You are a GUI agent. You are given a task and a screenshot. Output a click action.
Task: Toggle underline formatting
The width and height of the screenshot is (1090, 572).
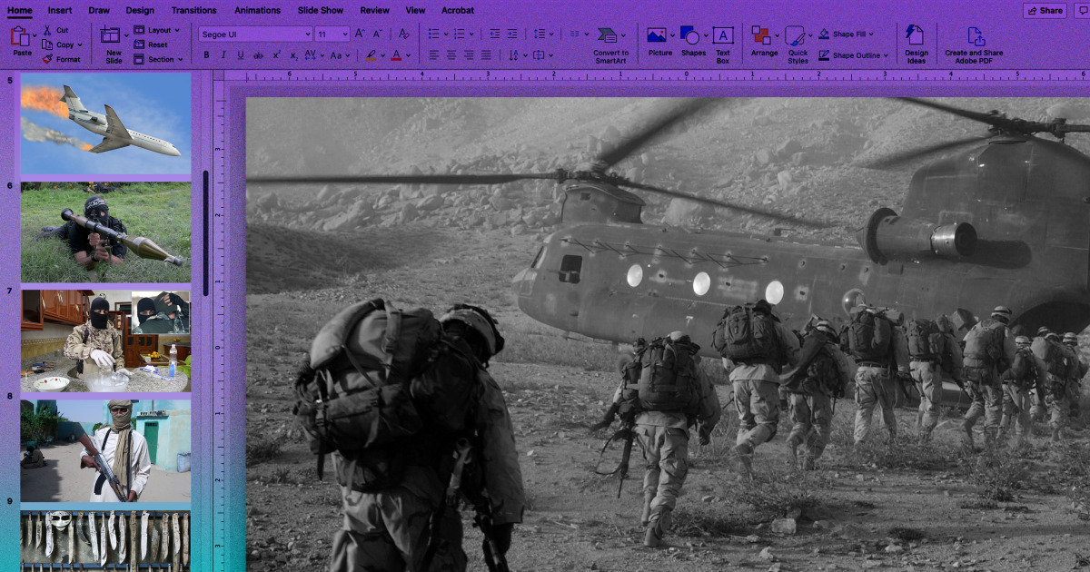pos(240,55)
